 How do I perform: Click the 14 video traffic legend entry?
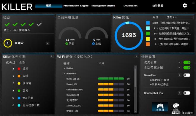pos(172,34)
